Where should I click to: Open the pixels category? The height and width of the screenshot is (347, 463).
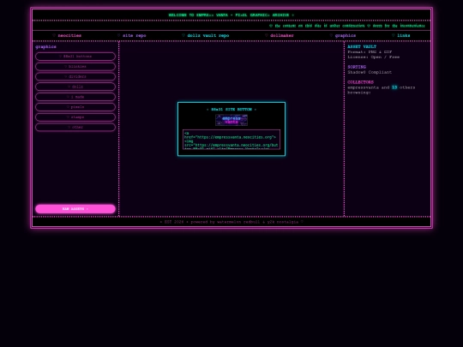tap(75, 107)
